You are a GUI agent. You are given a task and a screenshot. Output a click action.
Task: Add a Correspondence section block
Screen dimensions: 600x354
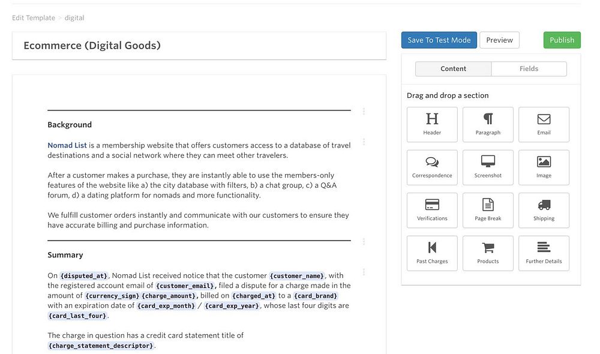(432, 162)
